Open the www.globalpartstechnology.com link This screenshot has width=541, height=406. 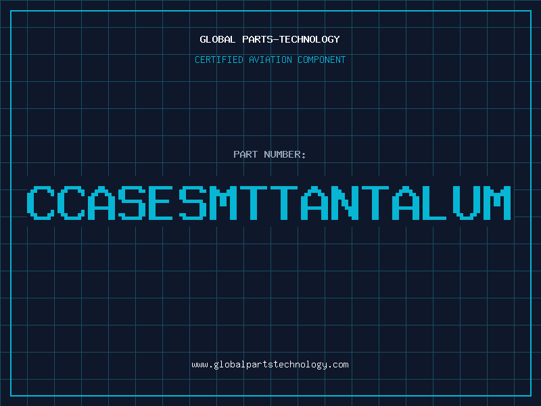(270, 365)
